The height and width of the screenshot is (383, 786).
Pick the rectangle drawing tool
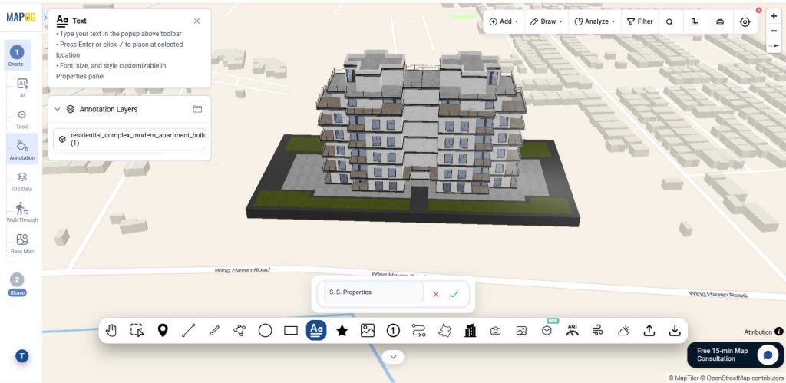coord(291,330)
